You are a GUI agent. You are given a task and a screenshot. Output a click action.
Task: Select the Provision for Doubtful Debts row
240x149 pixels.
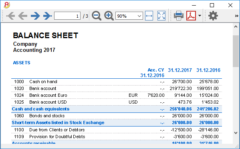pyautogui.click(x=117, y=137)
